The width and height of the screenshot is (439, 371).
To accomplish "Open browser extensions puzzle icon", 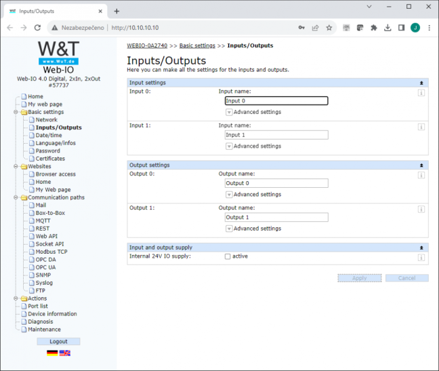I will click(x=374, y=28).
